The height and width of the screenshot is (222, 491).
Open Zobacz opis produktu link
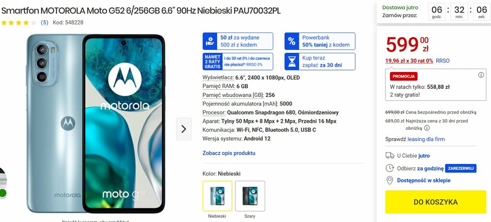coord(229,153)
